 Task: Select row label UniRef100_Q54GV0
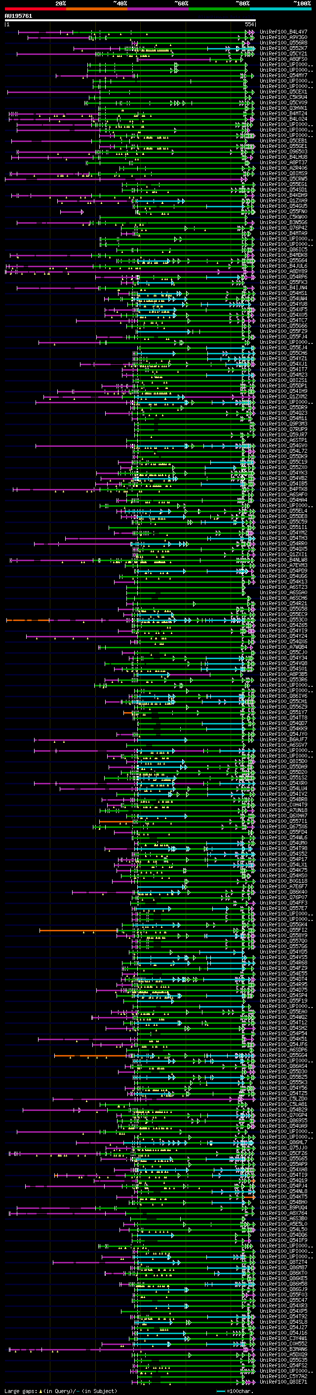pos(283,446)
